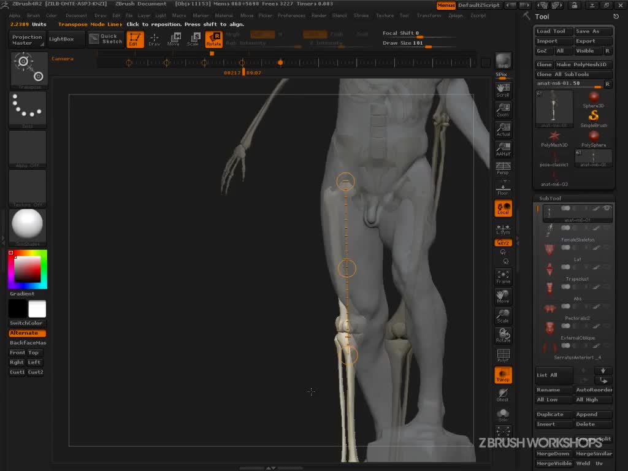The height and width of the screenshot is (471, 628).
Task: Activate the Edit mode icon
Action: [x=135, y=39]
